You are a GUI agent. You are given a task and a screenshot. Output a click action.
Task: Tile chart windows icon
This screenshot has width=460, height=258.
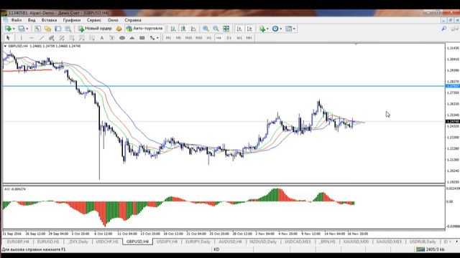point(226,29)
